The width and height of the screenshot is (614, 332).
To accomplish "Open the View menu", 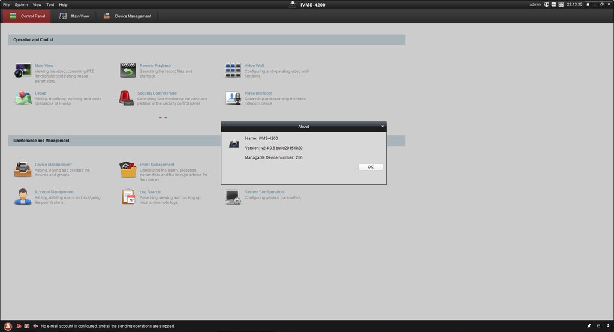I will pos(37,5).
